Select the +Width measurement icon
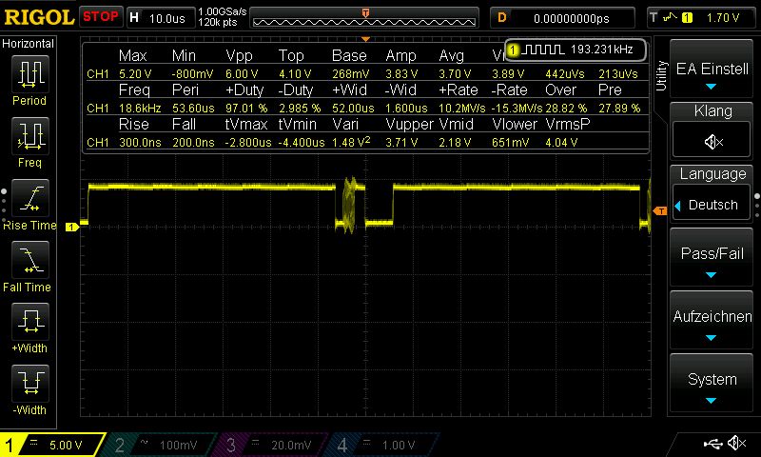761x457 pixels. pos(29,326)
